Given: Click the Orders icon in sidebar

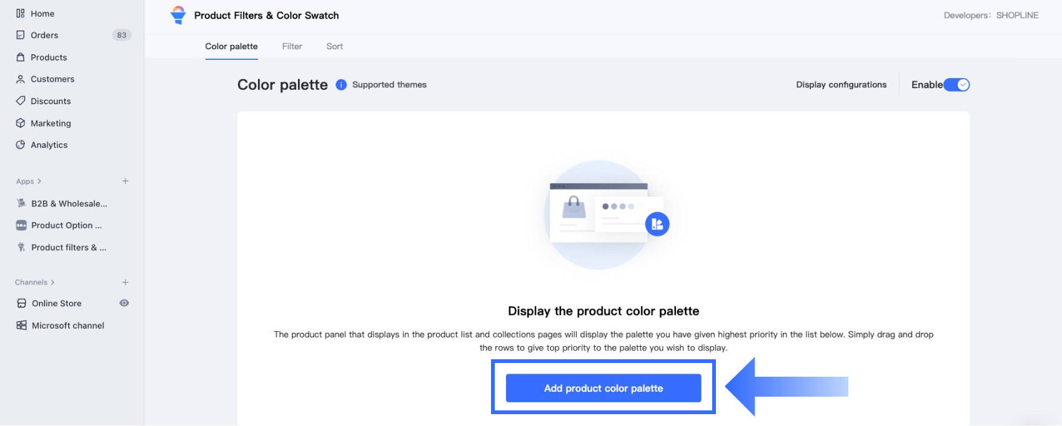Looking at the screenshot, I should (21, 35).
